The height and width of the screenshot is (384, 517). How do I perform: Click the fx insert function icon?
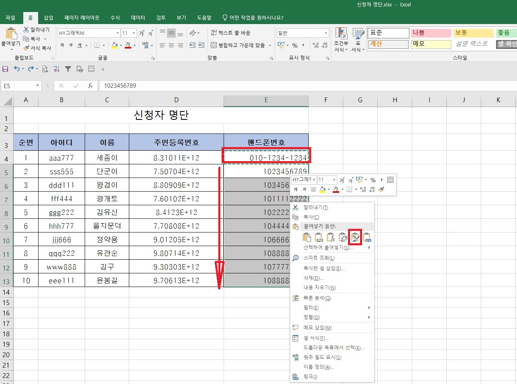coord(90,86)
